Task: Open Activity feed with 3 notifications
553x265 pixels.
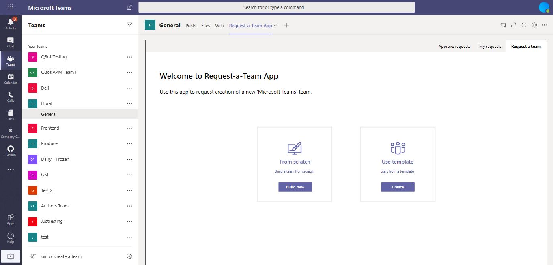Action: click(x=11, y=24)
